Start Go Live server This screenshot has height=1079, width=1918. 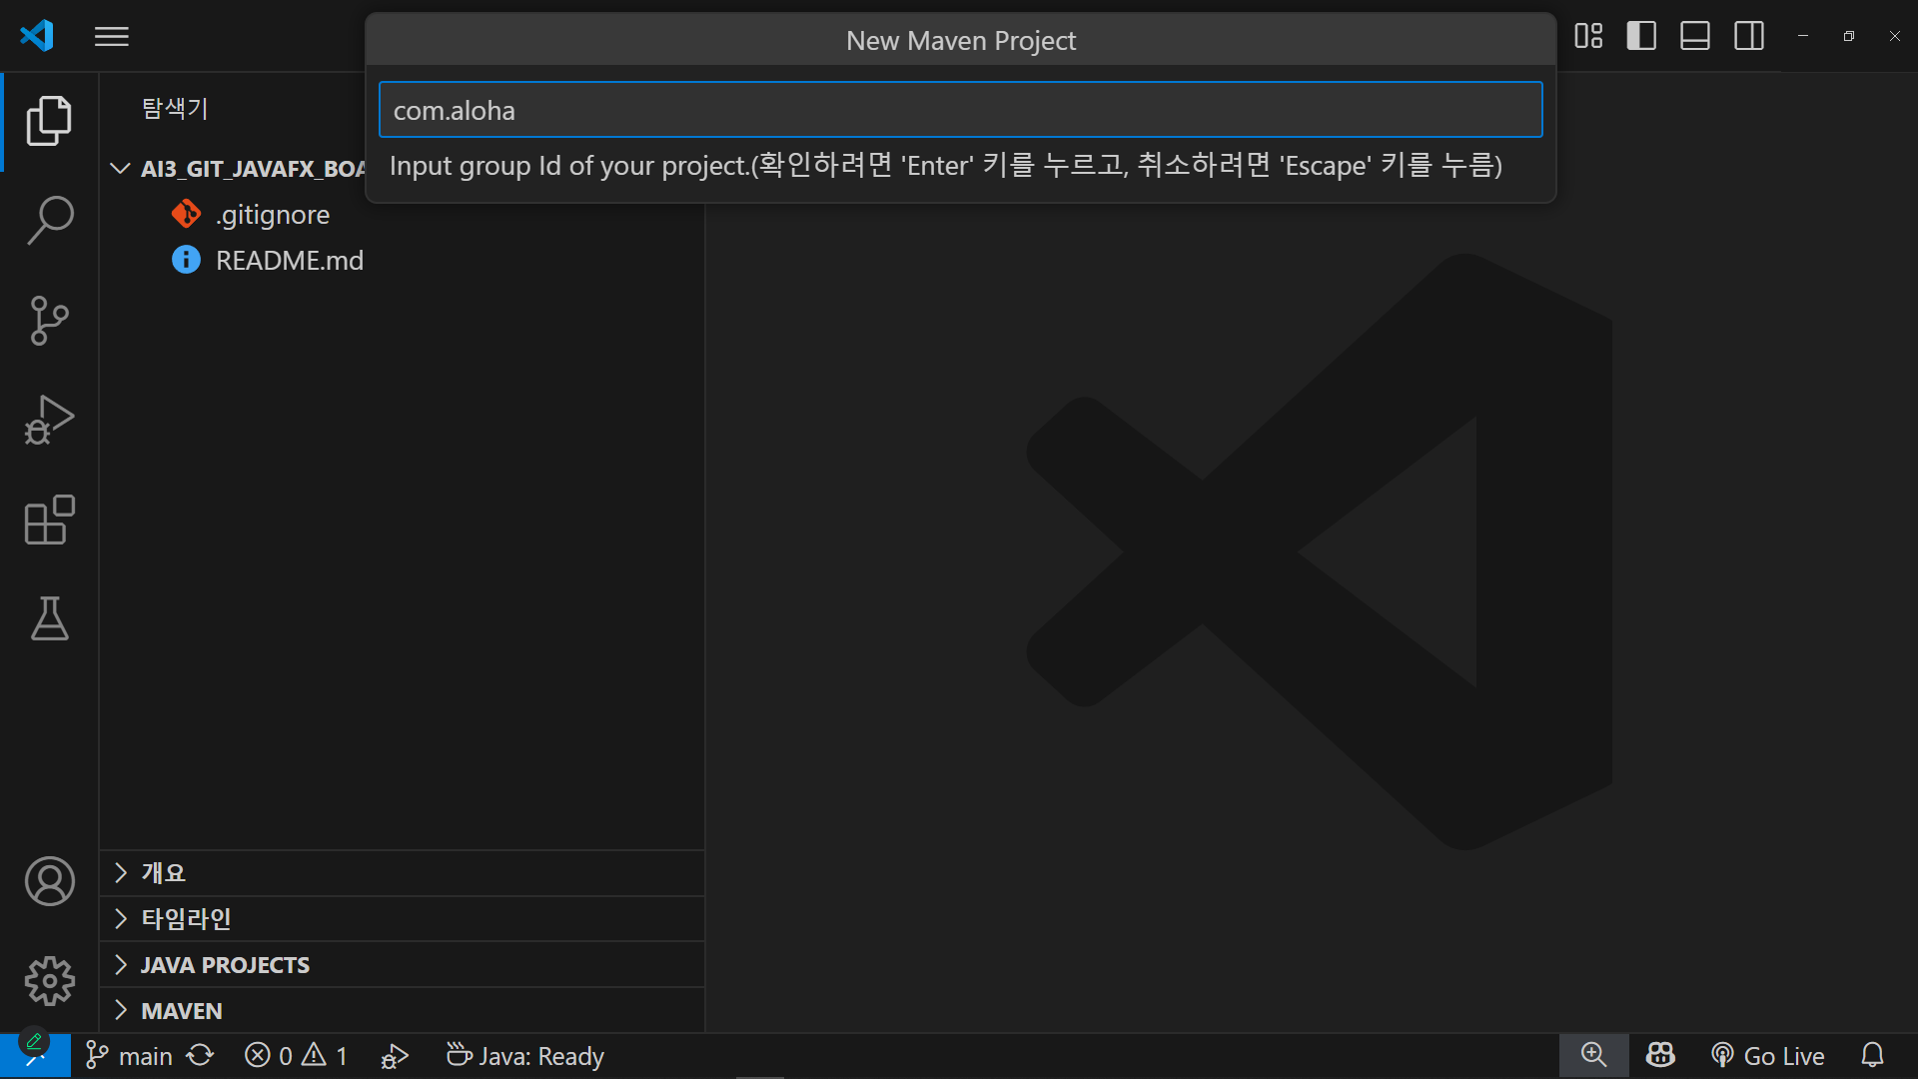click(x=1768, y=1056)
